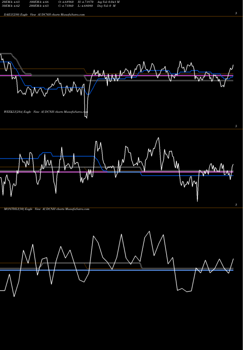Click the Day Vol reading
The image size is (243, 350).
pyautogui.click(x=106, y=6)
